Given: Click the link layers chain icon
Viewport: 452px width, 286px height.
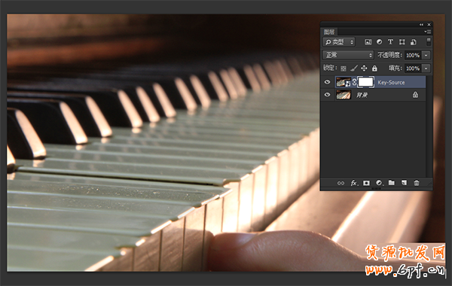Looking at the screenshot, I should 341,183.
